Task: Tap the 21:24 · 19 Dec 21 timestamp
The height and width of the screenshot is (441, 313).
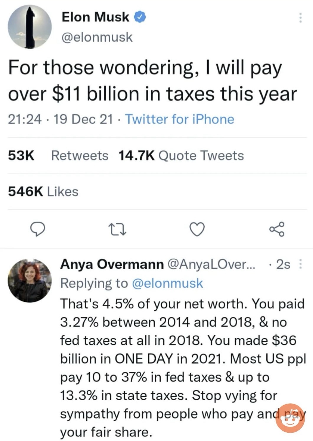Action: pyautogui.click(x=61, y=119)
